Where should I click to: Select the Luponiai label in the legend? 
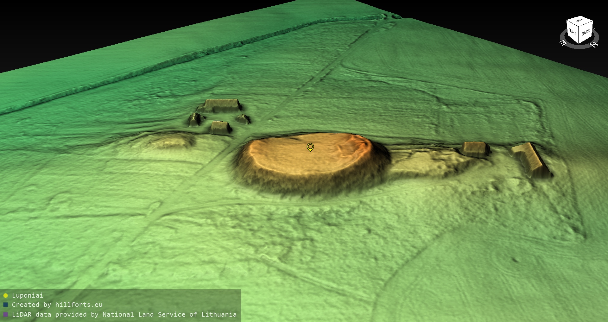(28, 296)
